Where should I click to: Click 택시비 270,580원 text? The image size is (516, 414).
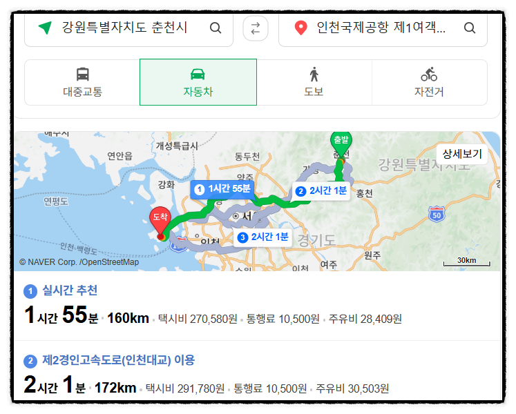198,319
